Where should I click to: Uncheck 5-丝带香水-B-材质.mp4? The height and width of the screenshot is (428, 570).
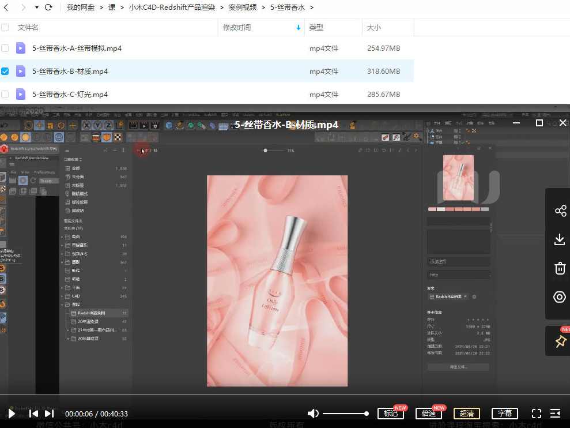(x=5, y=71)
